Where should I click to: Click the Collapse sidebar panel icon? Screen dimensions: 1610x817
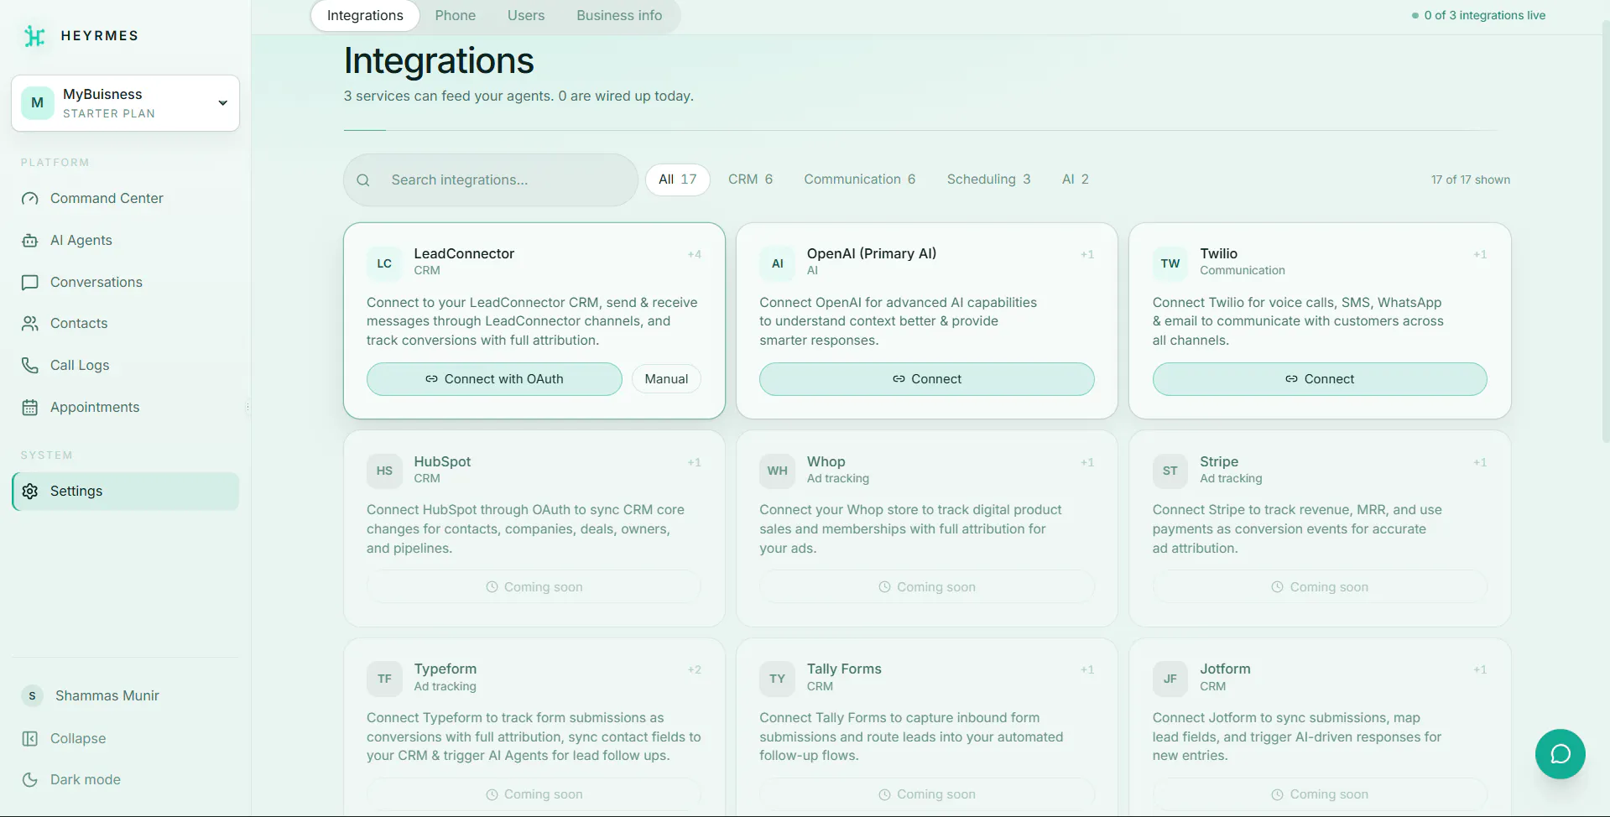coord(30,739)
